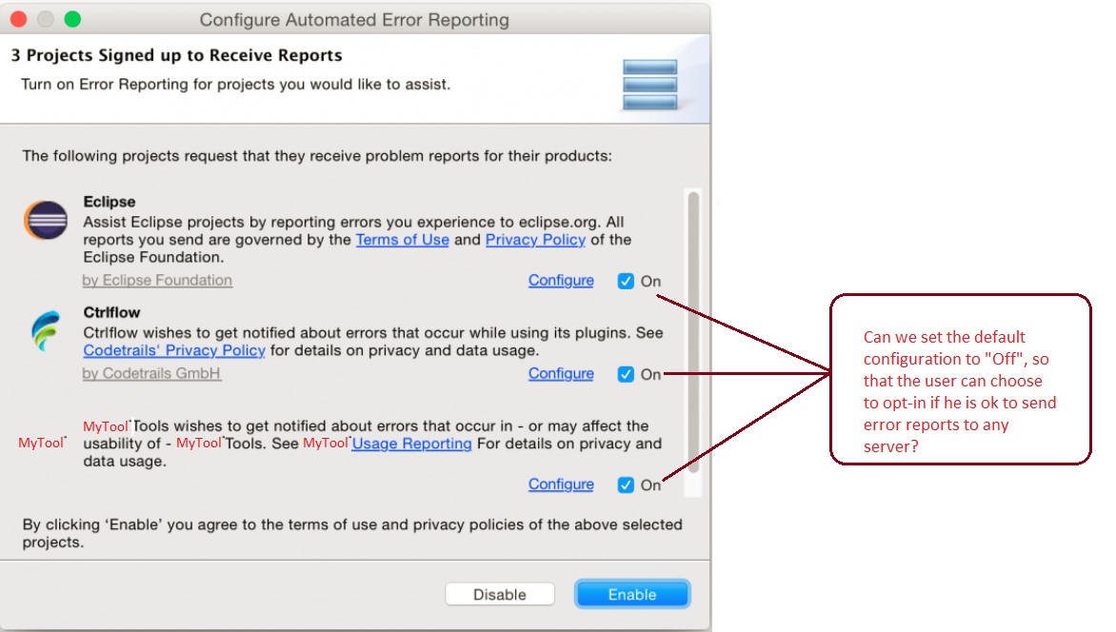Uncheck the Ctrlflow reporting 'On' checkbox

tap(626, 374)
